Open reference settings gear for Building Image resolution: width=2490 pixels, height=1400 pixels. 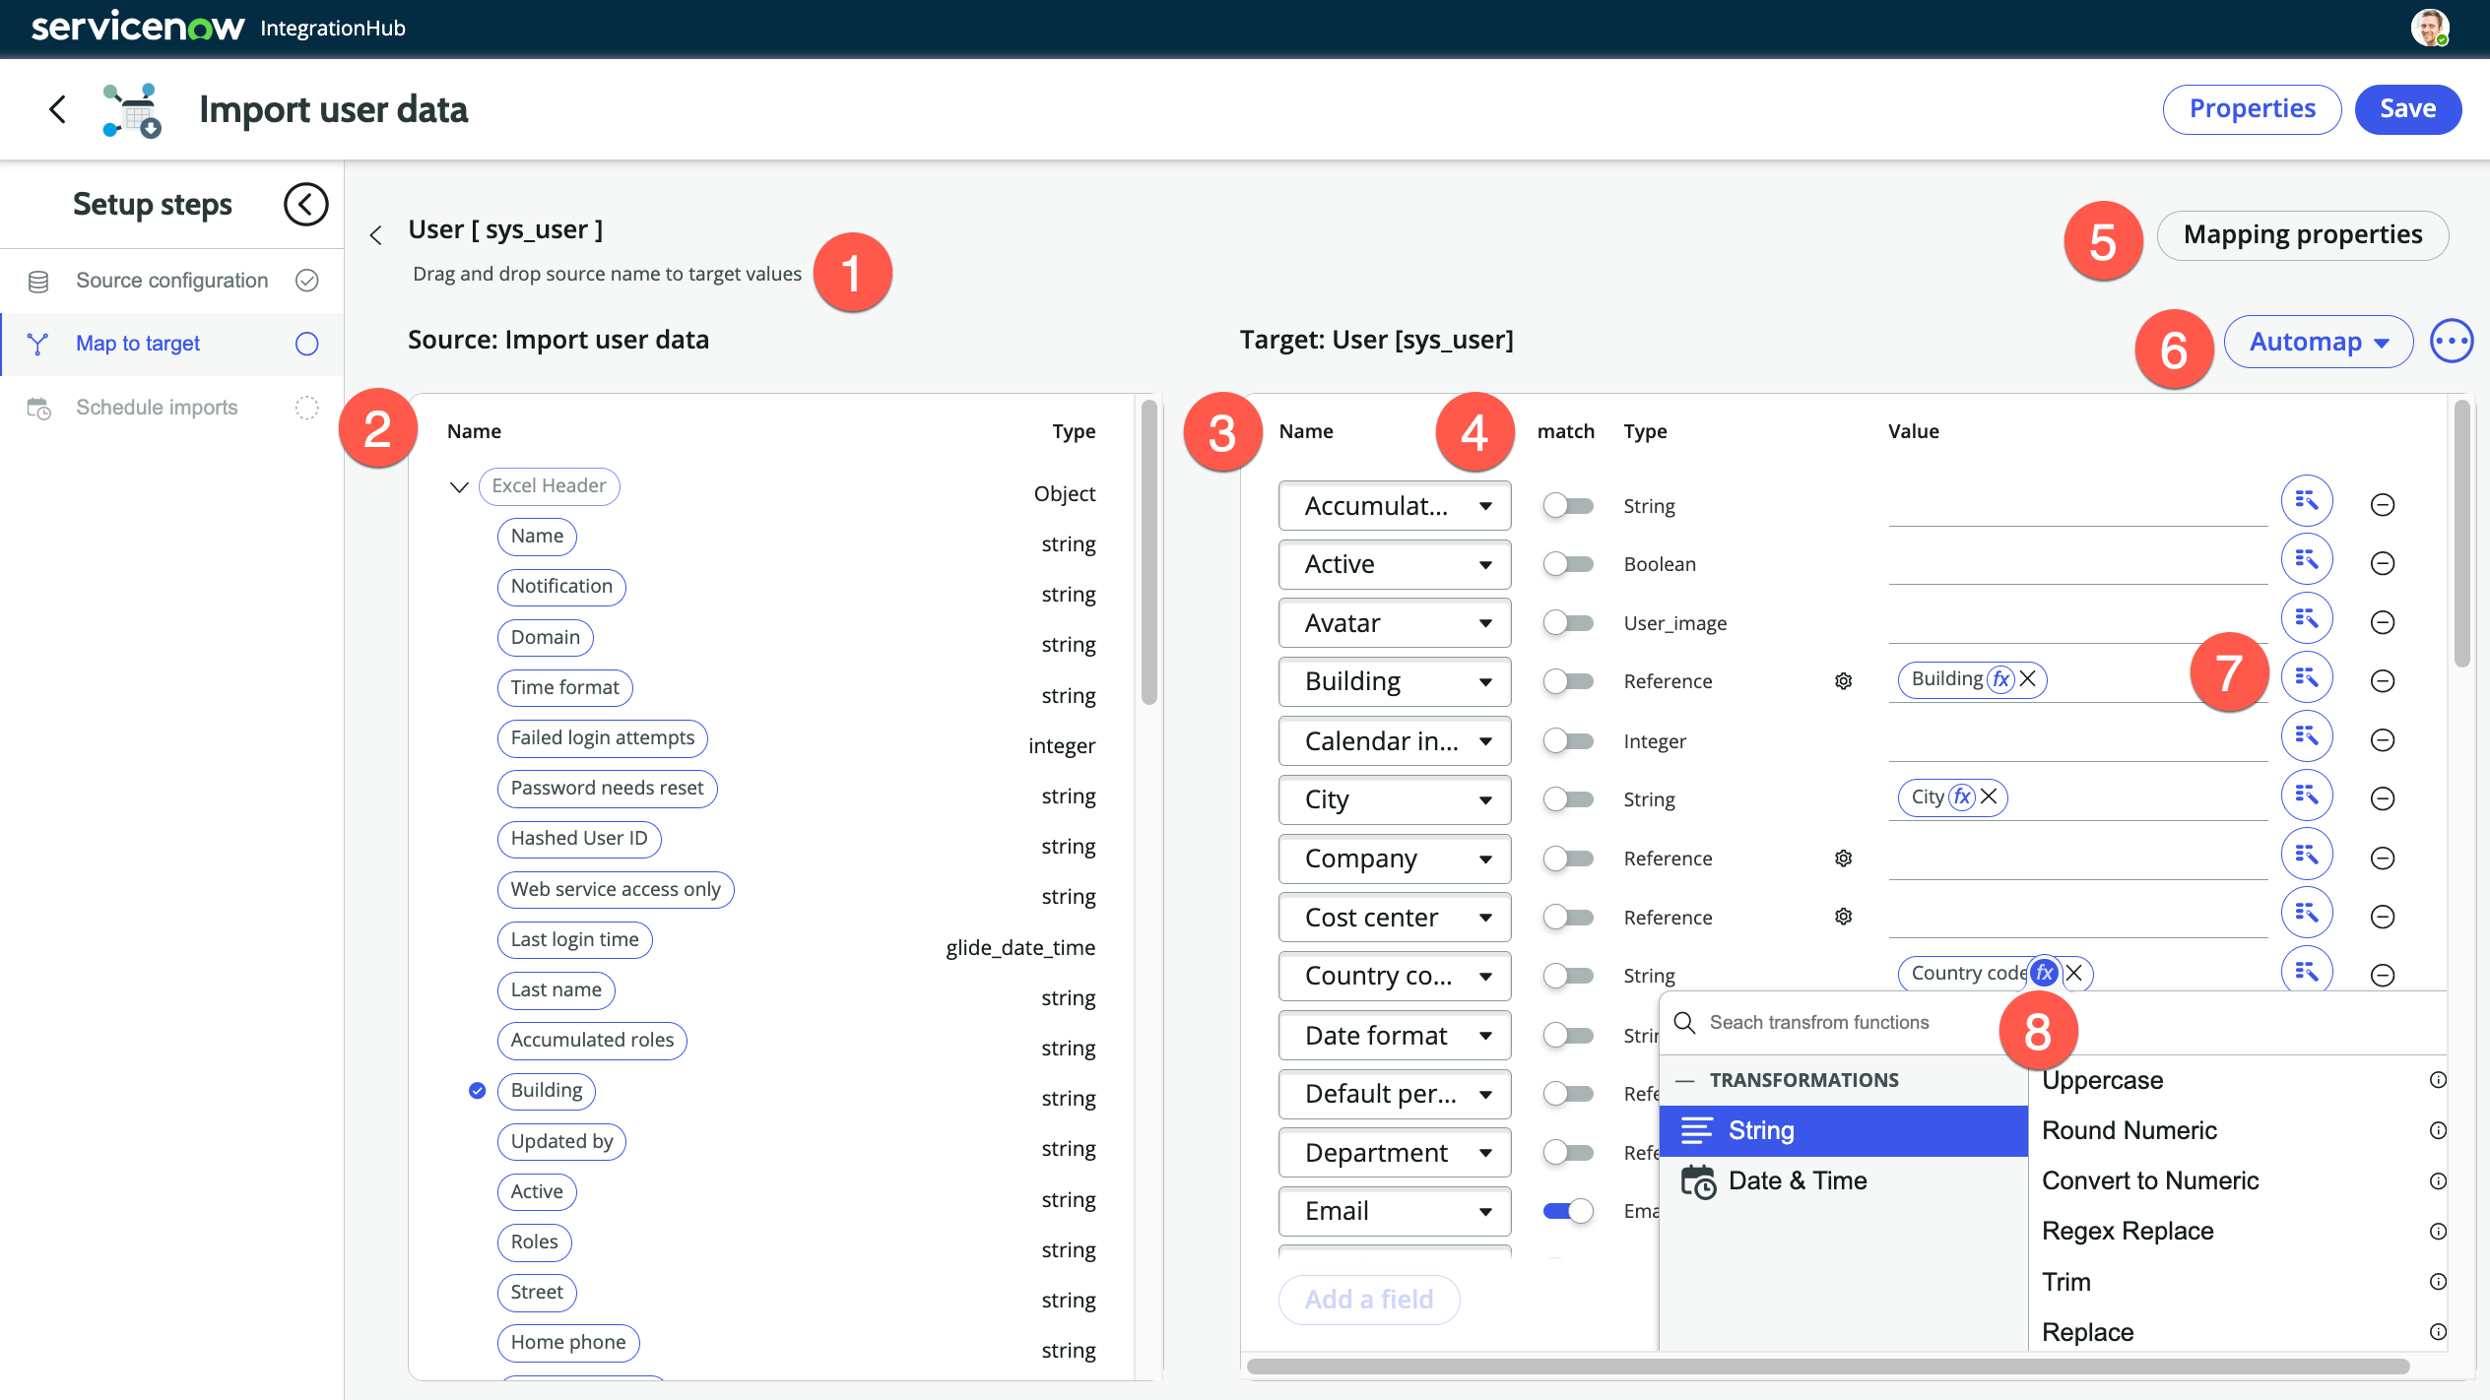pos(1844,681)
